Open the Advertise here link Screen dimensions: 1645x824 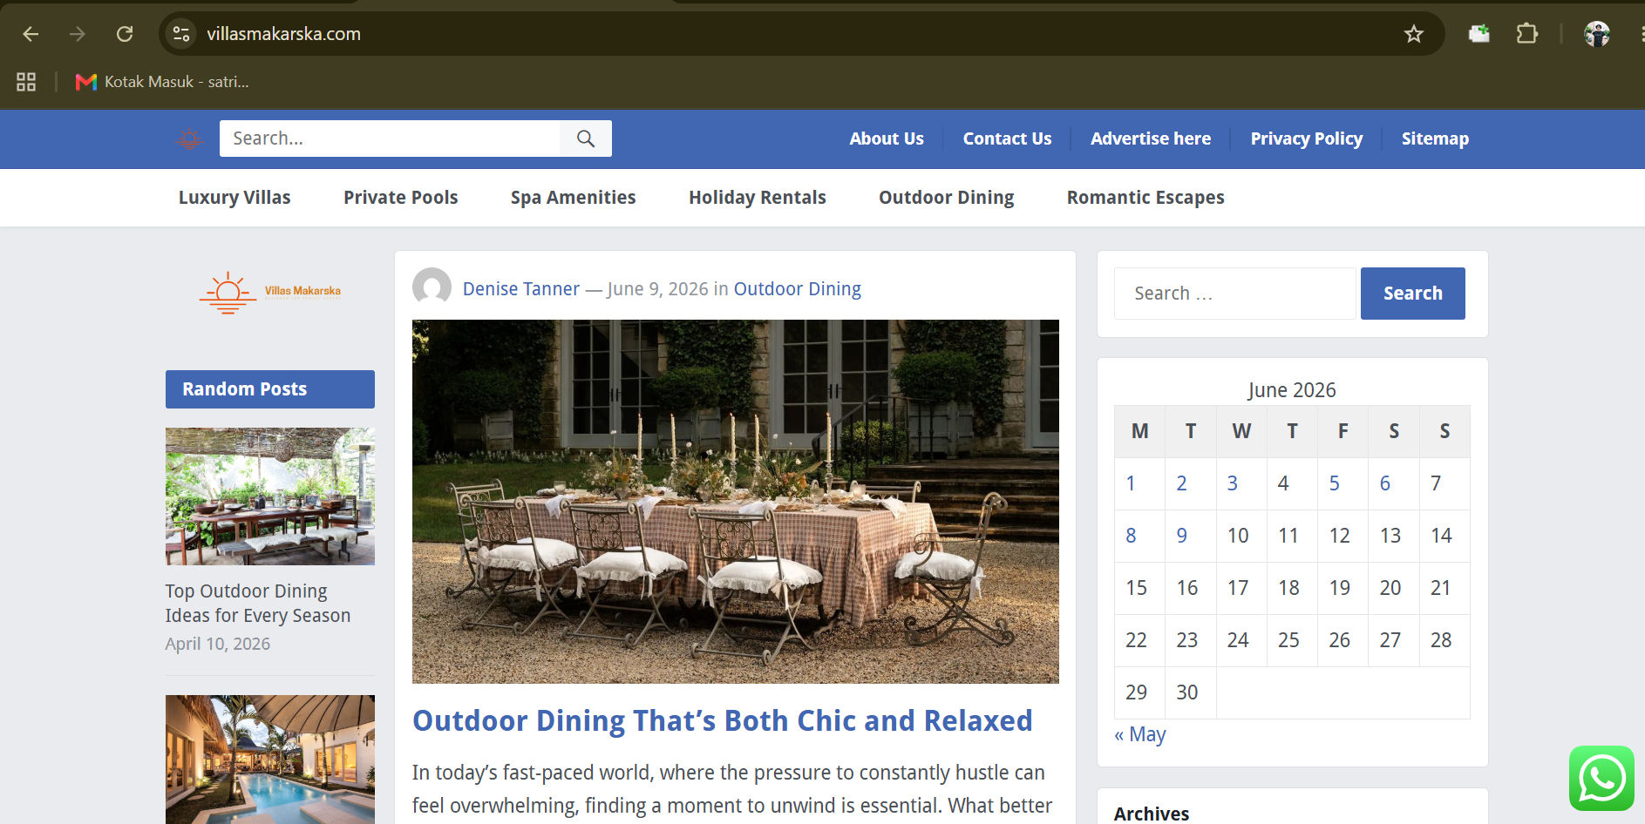point(1151,138)
